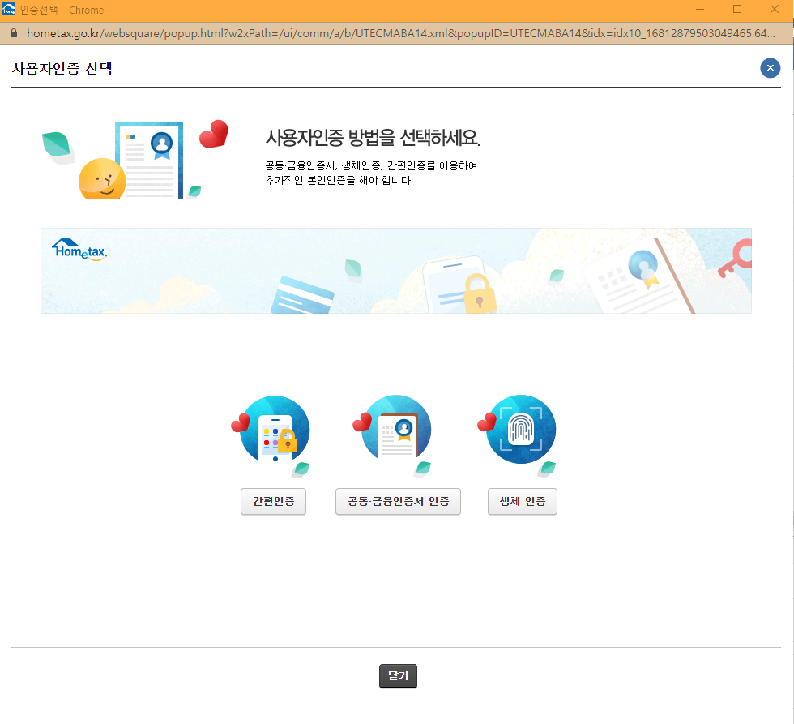The height and width of the screenshot is (724, 794).
Task: Click the lock icon in address bar
Action: (x=14, y=33)
